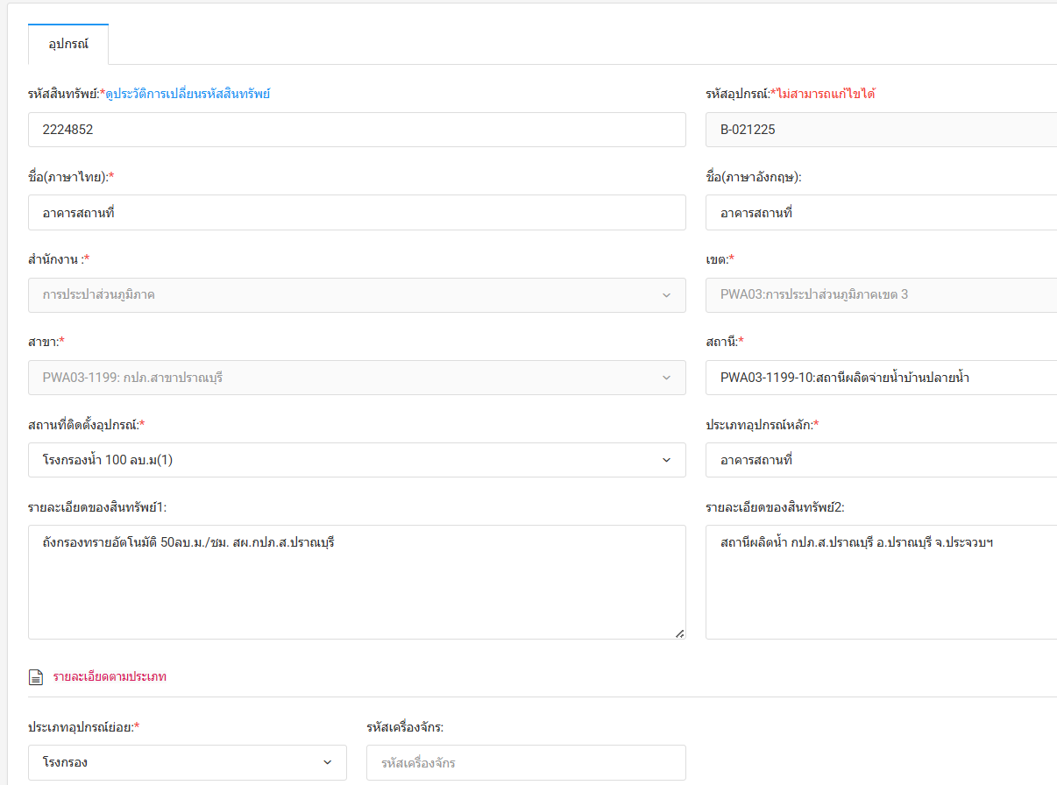This screenshot has height=785, width=1057.
Task: Open the สถานี PWA03-1199-10 selector
Action: pyautogui.click(x=881, y=378)
